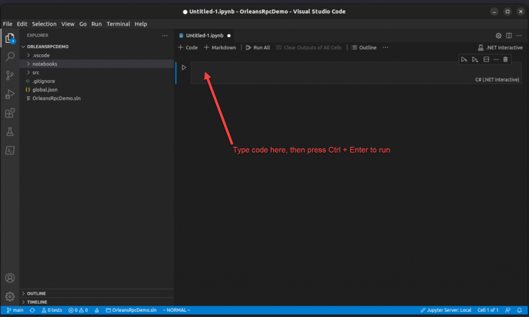Select kernel .NET Interactive
The width and height of the screenshot is (529, 317).
(500, 47)
